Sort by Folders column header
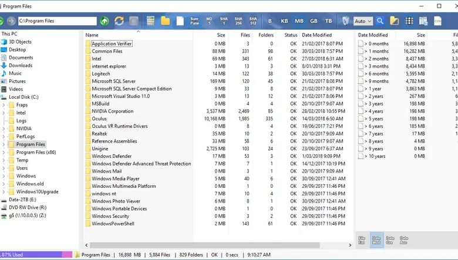The height and width of the screenshot is (260, 458). (x=266, y=35)
